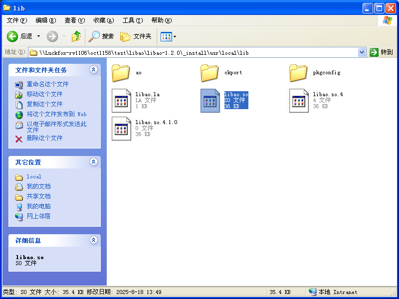Select the libao.so.4 file icon
Image resolution: width=399 pixels, height=299 pixels.
click(x=299, y=101)
